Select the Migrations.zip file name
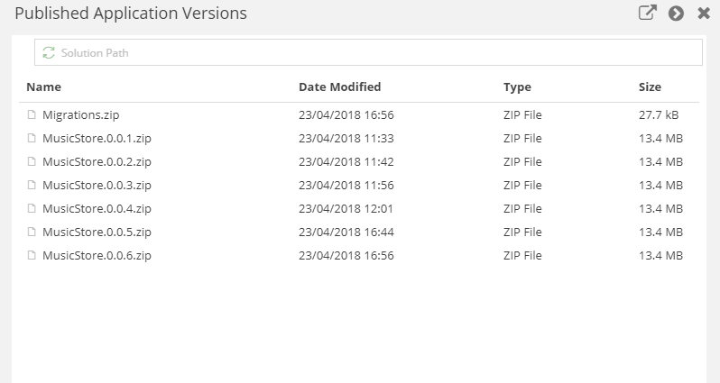The image size is (720, 383). pos(80,115)
